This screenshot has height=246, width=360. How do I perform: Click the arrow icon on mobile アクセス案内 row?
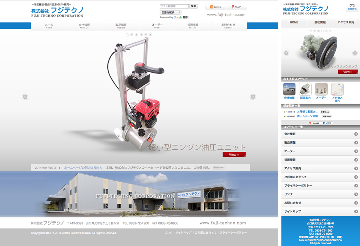coord(356,169)
